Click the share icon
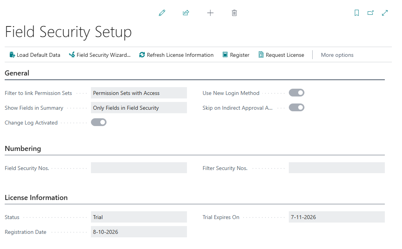The height and width of the screenshot is (249, 402). click(186, 13)
